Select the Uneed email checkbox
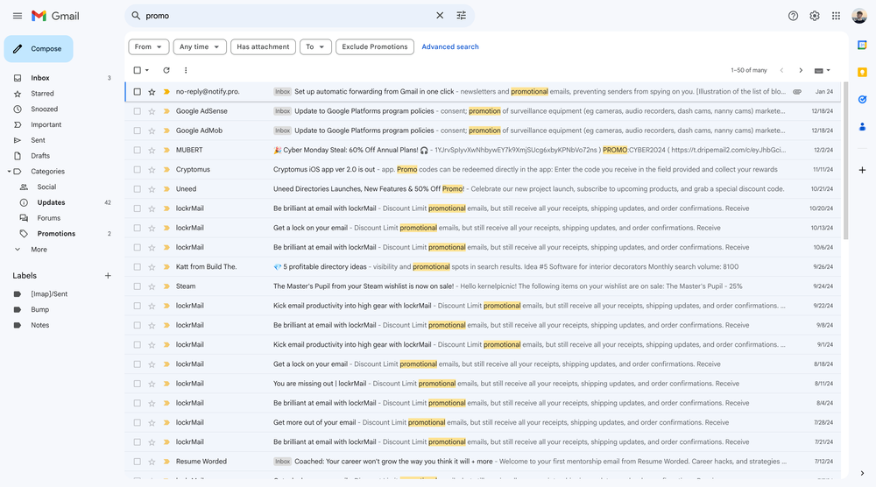This screenshot has width=876, height=487. (137, 189)
